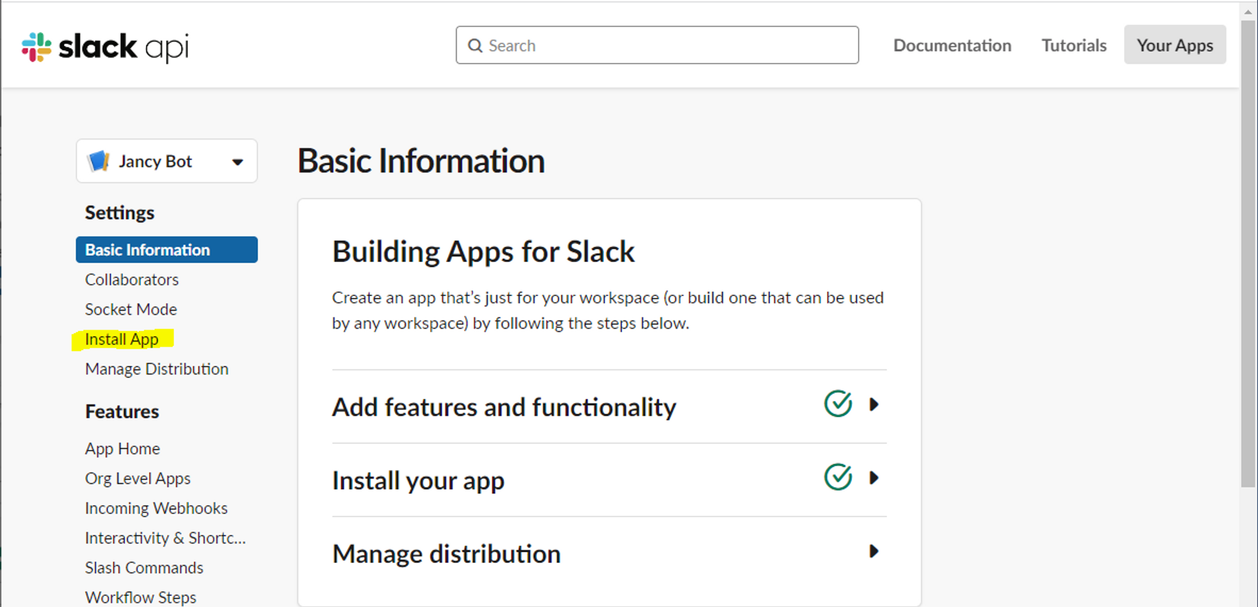Screen dimensions: 1258x607
Task: Expand Add features and functionality section
Action: pos(874,405)
